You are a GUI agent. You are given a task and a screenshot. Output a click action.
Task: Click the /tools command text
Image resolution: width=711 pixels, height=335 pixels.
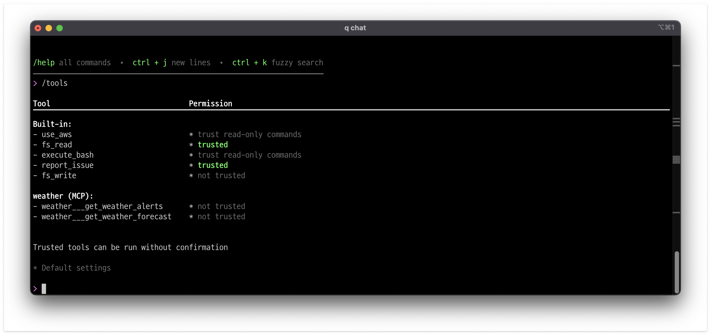[x=55, y=83]
